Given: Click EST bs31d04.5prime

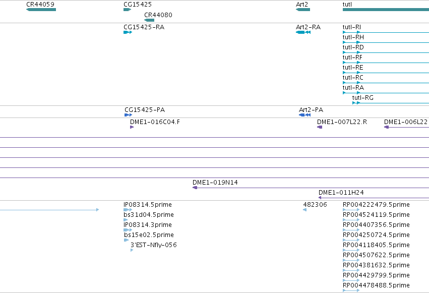Looking at the screenshot, I should coord(126,220).
